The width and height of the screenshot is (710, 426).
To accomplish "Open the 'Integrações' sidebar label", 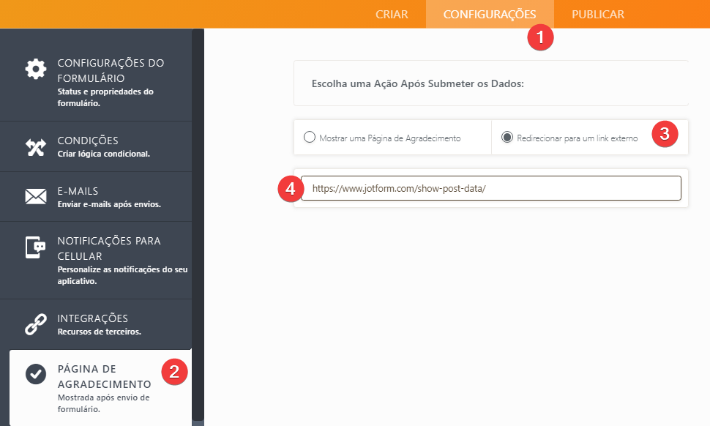I will point(93,318).
